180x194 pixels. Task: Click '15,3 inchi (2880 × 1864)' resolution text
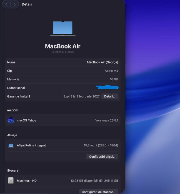tap(101, 145)
